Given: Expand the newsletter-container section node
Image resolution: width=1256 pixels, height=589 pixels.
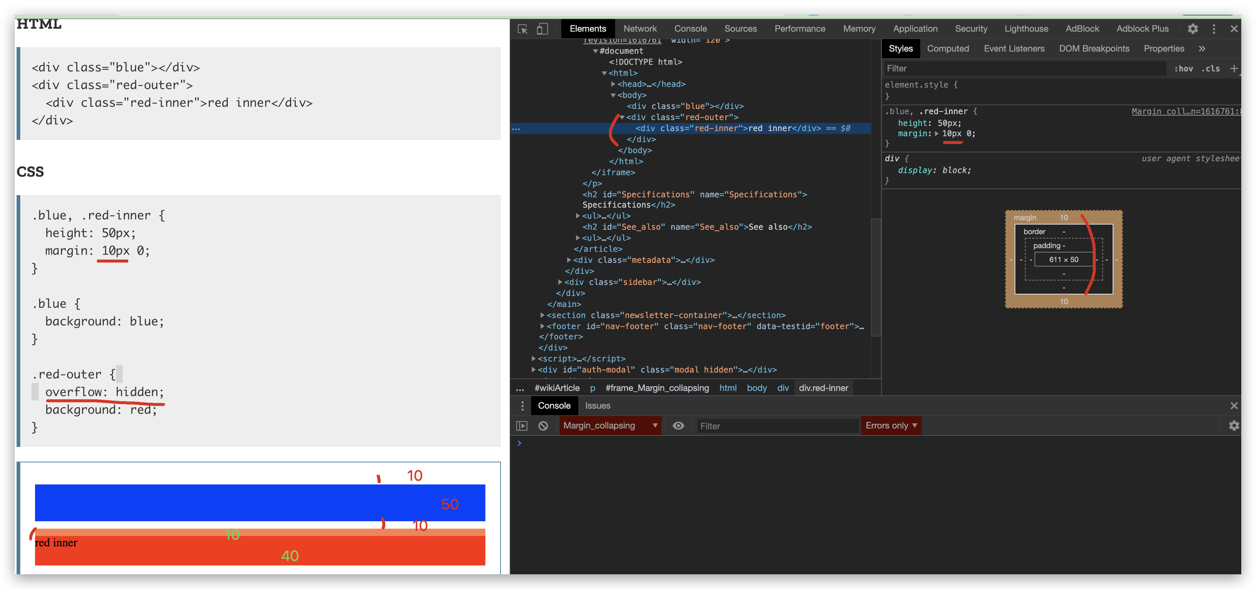Looking at the screenshot, I should tap(542, 315).
